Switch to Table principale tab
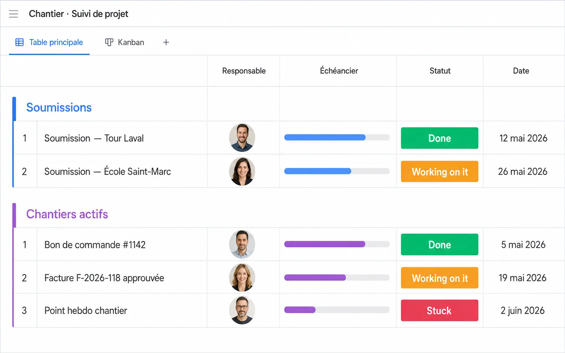This screenshot has height=353, width=565. point(49,42)
